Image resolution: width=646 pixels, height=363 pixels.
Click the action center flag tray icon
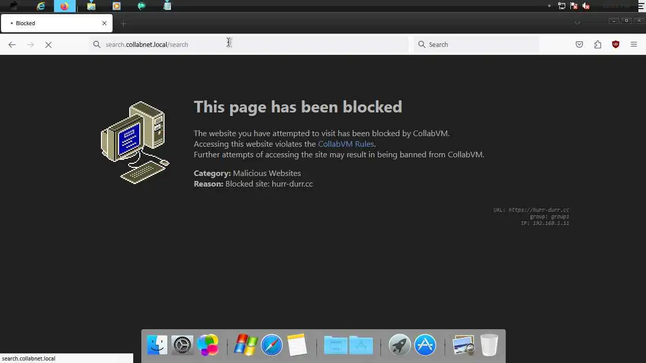tap(574, 6)
